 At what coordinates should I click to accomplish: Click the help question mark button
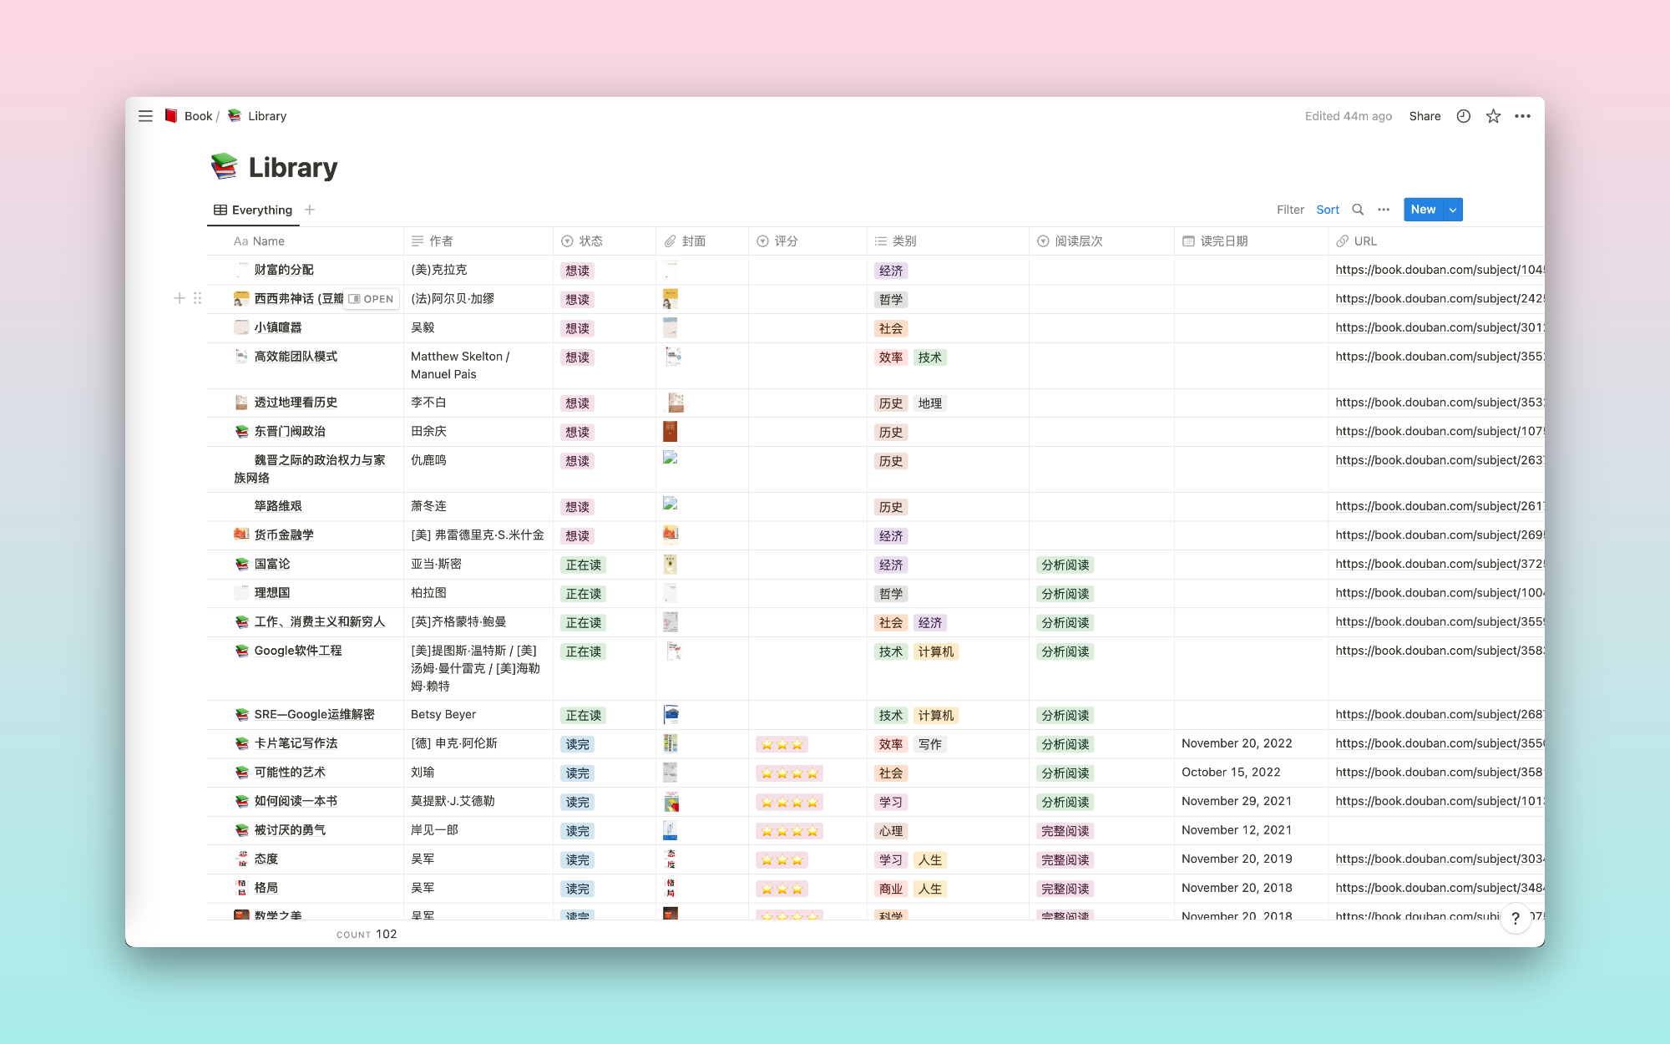click(1515, 919)
